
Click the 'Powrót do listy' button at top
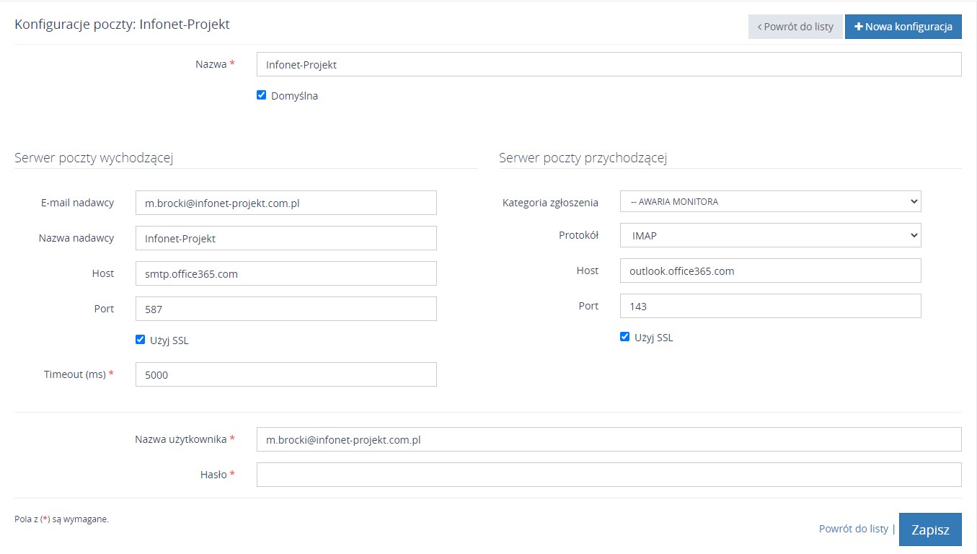point(795,27)
